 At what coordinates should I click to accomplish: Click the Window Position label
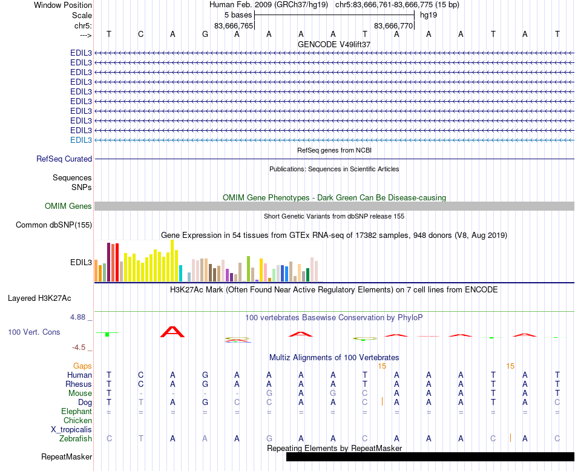(x=63, y=5)
